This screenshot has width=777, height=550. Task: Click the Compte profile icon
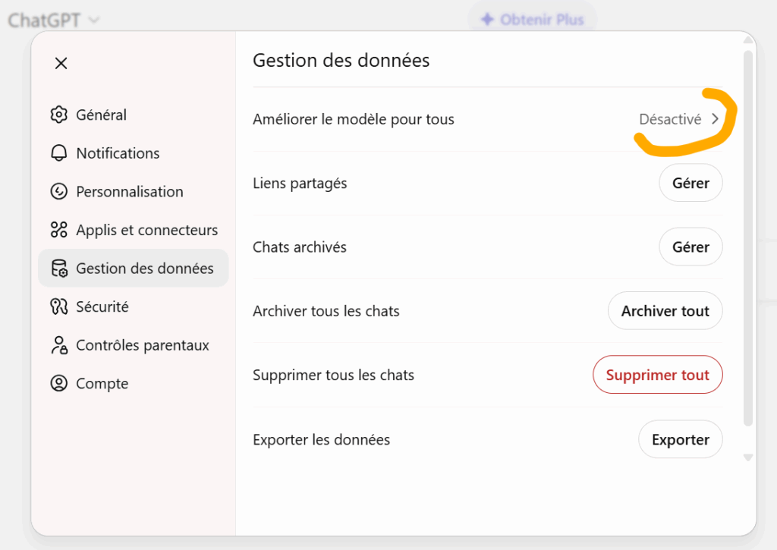coord(59,383)
